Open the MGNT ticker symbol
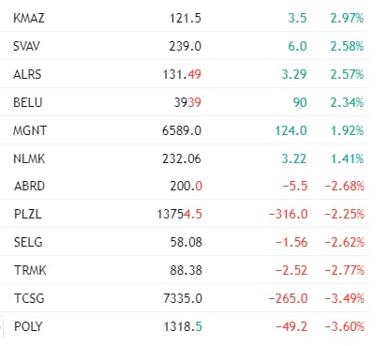 pos(30,130)
